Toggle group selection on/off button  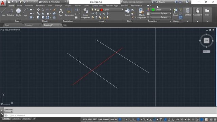(x=181, y=17)
